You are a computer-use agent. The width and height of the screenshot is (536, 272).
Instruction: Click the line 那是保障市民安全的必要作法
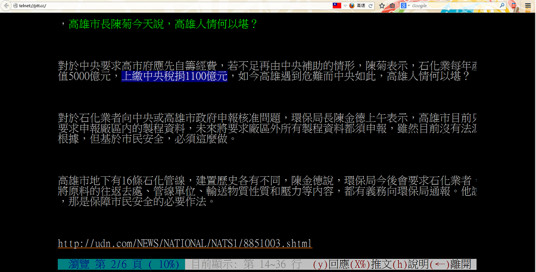(138, 202)
